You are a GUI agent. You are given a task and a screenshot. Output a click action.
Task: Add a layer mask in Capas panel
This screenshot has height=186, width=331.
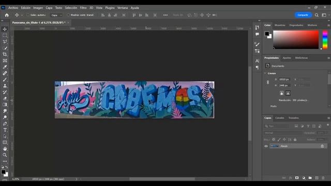tap(297, 178)
